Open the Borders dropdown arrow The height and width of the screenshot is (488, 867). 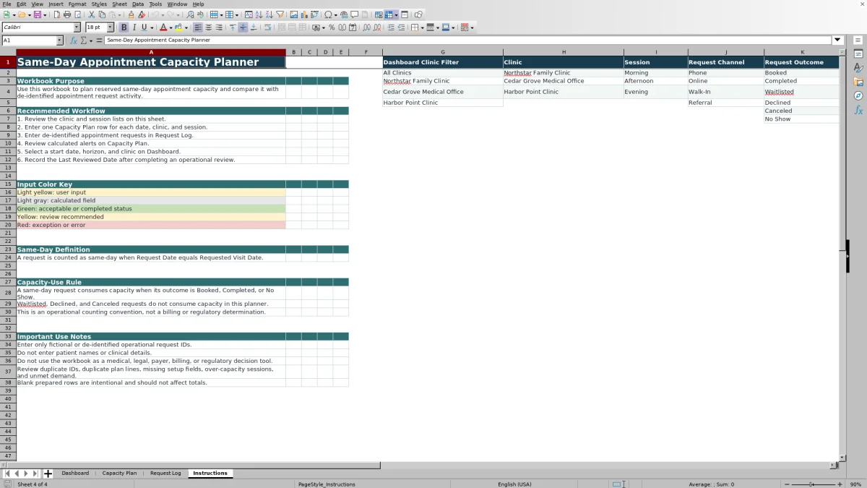click(422, 27)
